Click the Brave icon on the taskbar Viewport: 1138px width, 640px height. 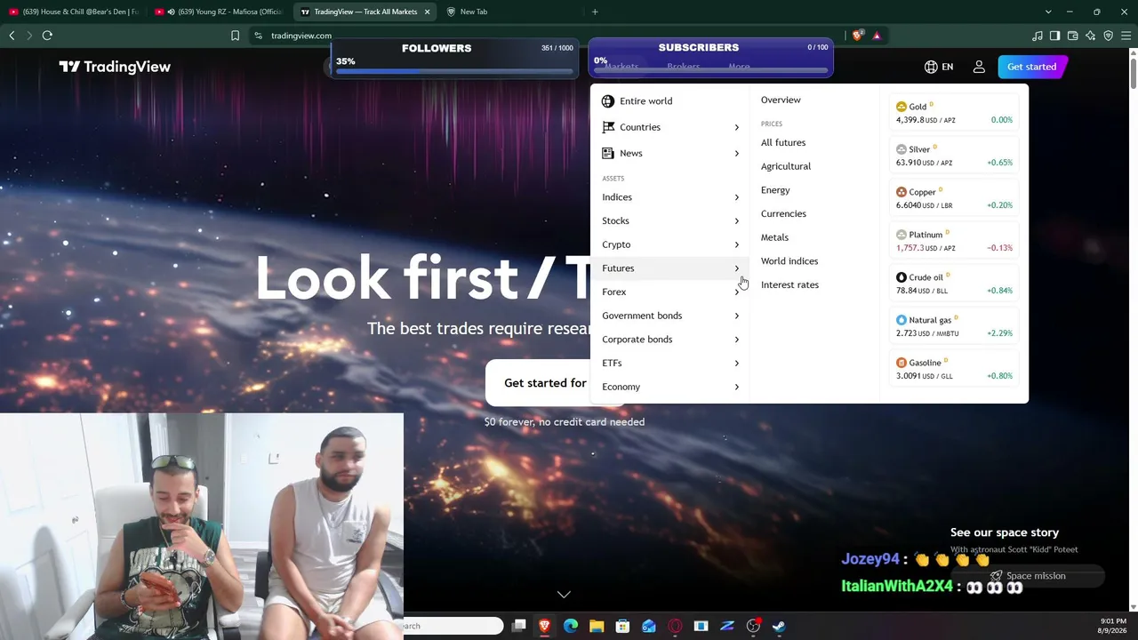coord(545,626)
